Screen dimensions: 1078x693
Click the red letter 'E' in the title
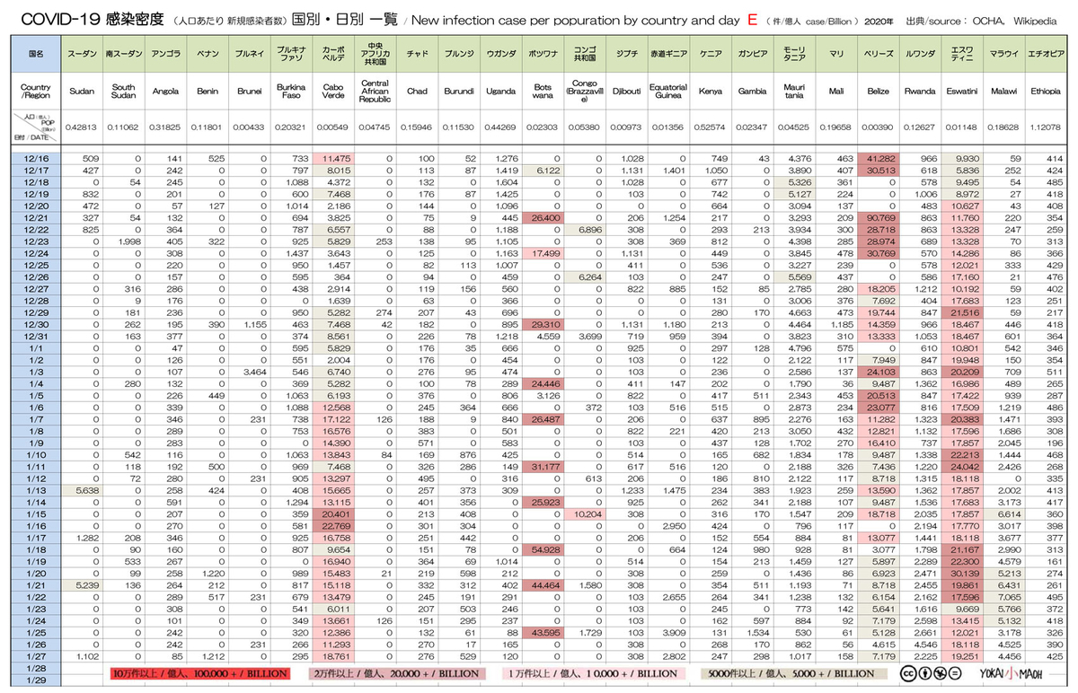click(752, 19)
